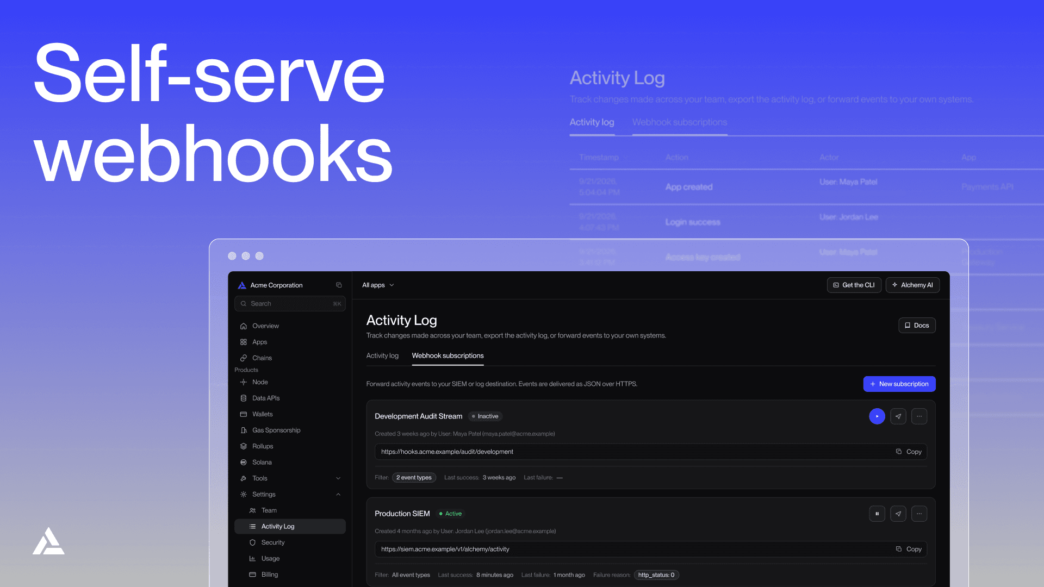Open Security settings

point(272,542)
